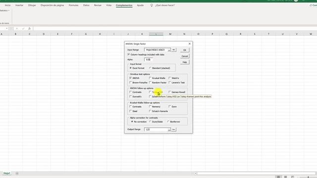317x178 pixels.
Task: Select column A header
Action: click(x=1, y=34)
